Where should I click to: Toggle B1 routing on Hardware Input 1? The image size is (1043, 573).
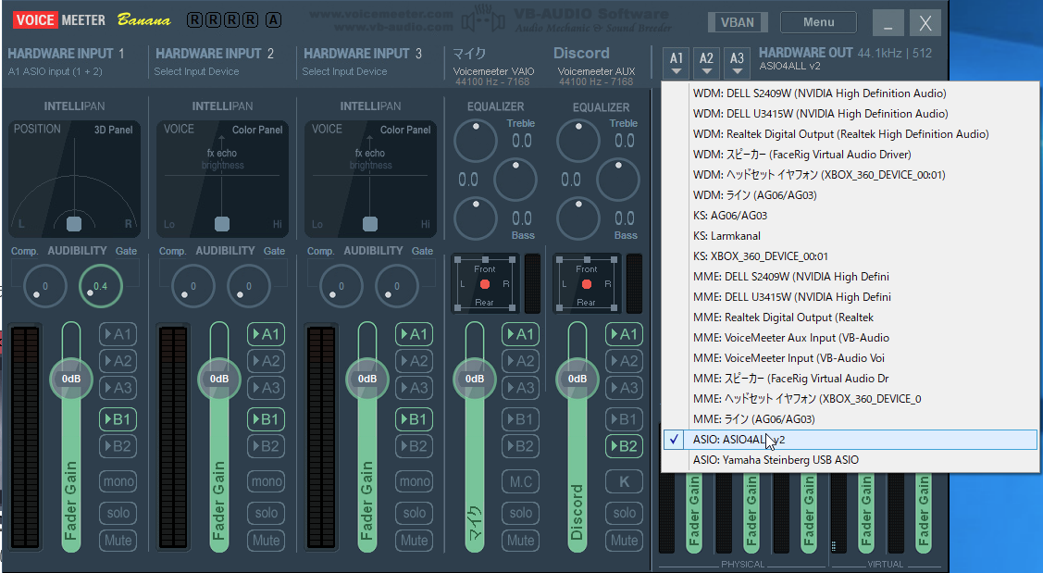click(x=118, y=419)
